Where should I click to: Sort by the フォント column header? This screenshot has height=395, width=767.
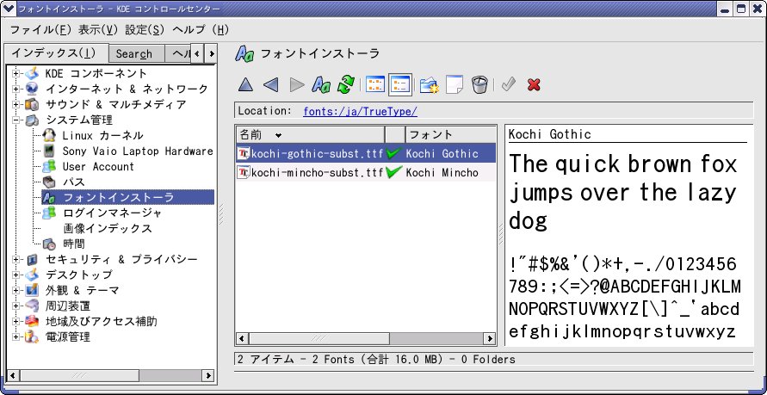pos(450,135)
